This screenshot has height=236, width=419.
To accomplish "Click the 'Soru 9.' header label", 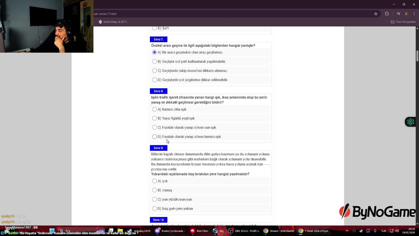I will tap(158, 148).
